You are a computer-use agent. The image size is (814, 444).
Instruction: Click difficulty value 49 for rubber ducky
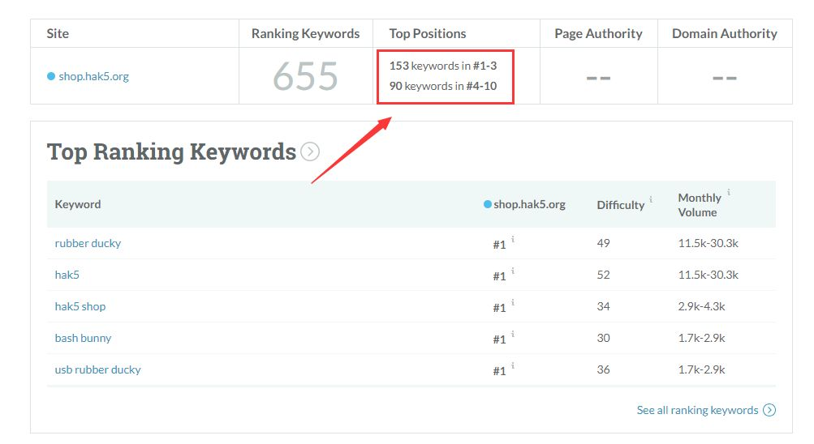603,243
